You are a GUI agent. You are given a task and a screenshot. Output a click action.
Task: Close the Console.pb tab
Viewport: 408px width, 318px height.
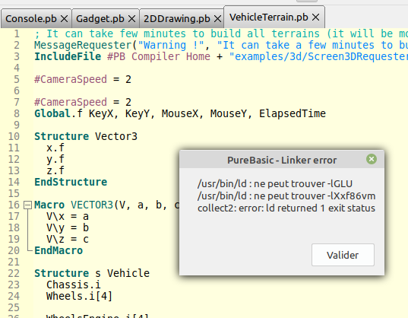coord(64,19)
